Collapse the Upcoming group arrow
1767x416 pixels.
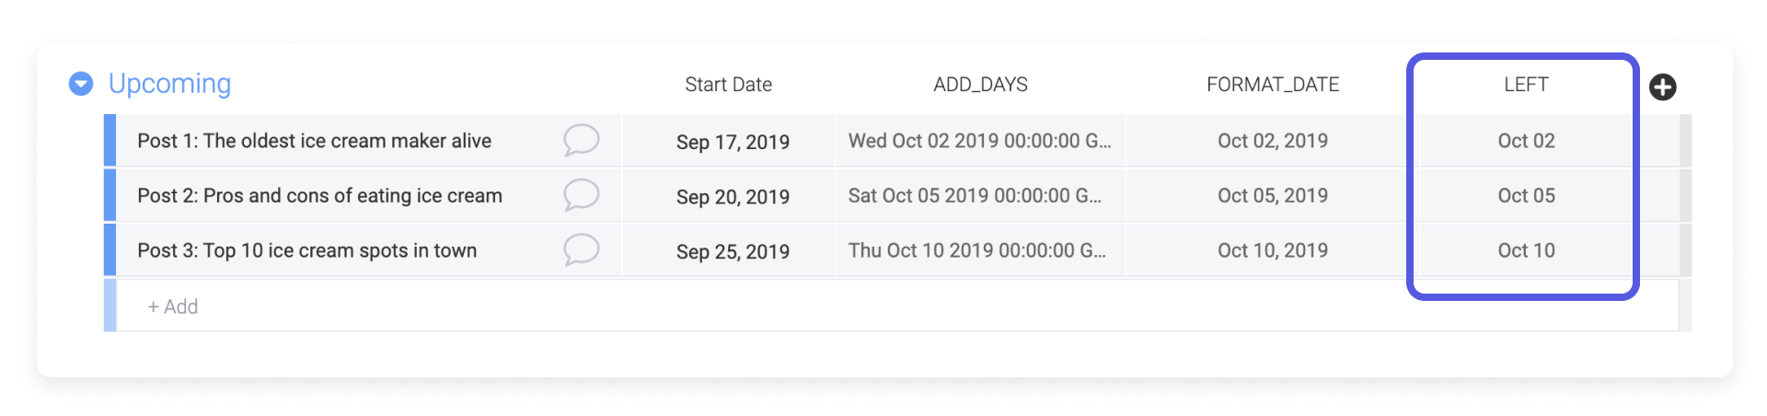coord(81,84)
